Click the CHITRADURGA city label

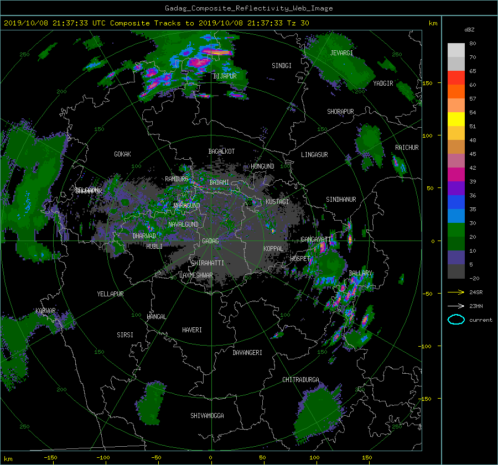[x=300, y=380]
